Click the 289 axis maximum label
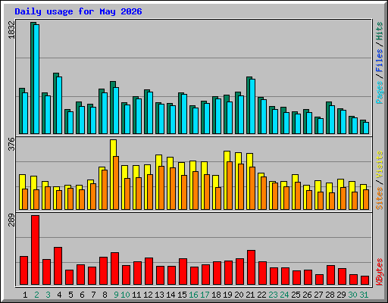388x303 pixels. (11, 220)
